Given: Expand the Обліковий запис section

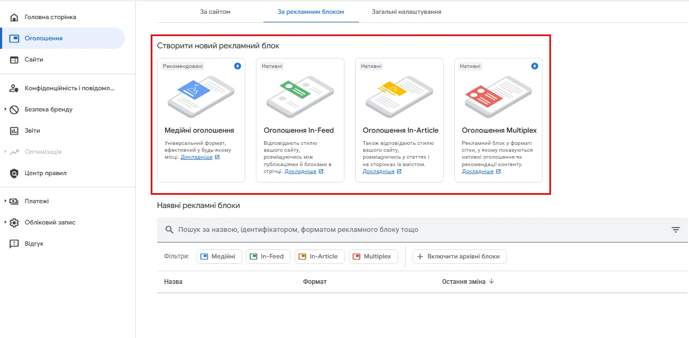Looking at the screenshot, I should 5,223.
